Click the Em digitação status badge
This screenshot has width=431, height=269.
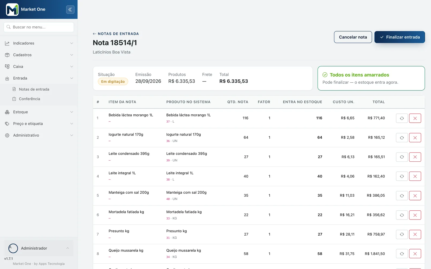[x=113, y=82]
